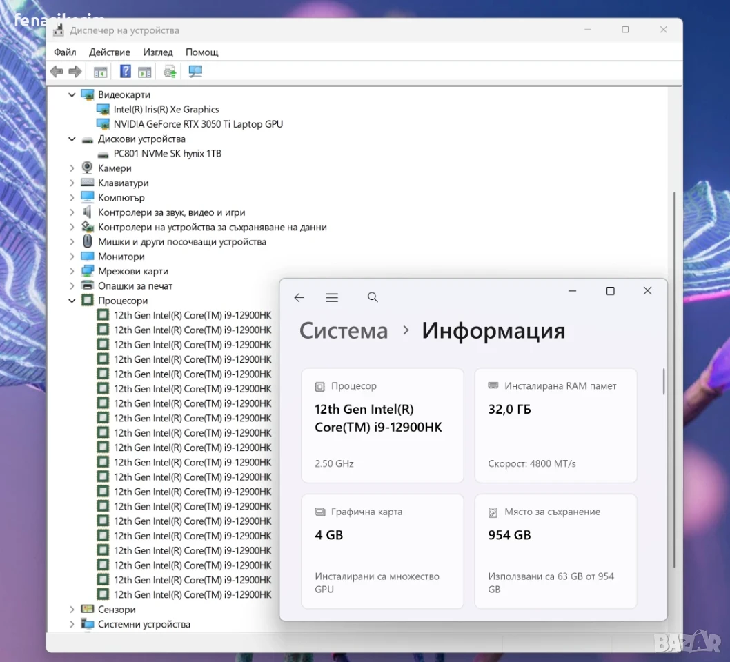730x662 pixels.
Task: Scan for hardware changes monitor icon
Action: coord(195,71)
